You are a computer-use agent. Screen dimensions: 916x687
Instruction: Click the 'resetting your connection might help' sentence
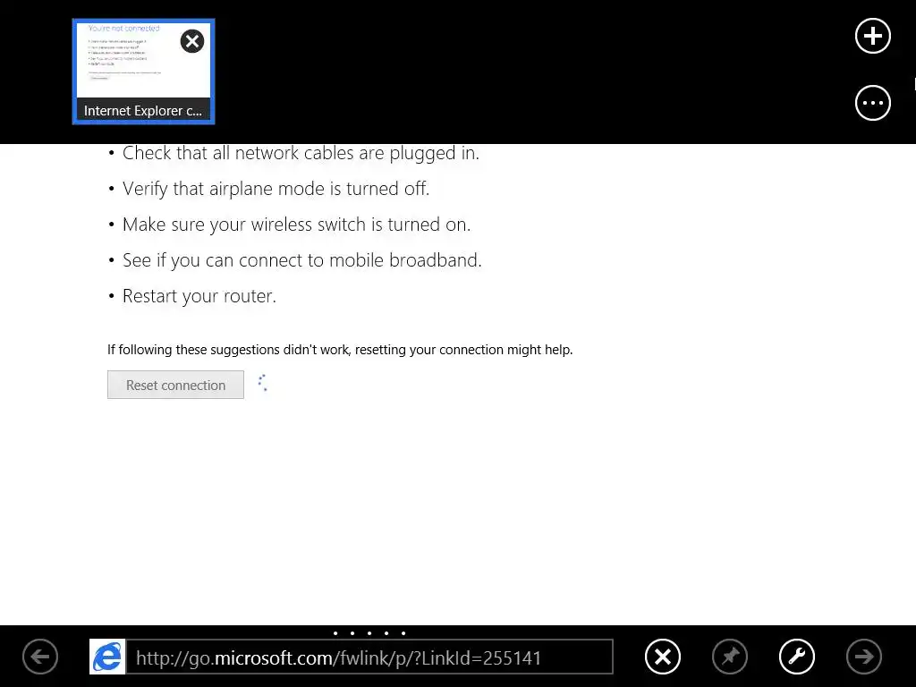pyautogui.click(x=340, y=350)
